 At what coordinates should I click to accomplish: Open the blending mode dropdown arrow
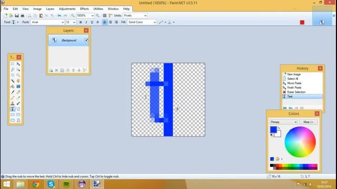tap(174, 22)
